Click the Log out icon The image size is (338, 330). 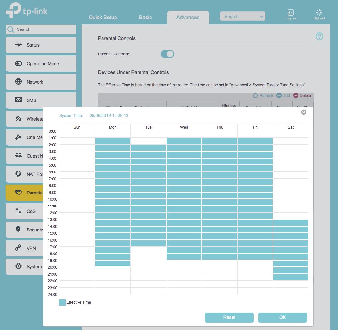[x=290, y=12]
